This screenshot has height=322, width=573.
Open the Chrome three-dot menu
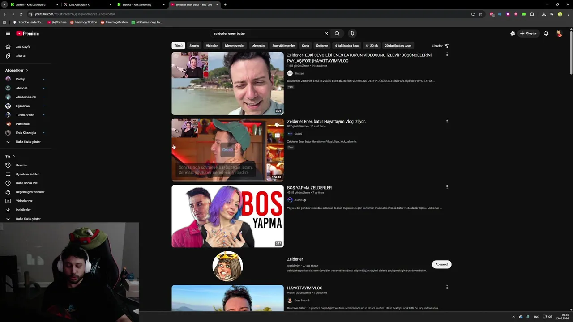tap(568, 14)
